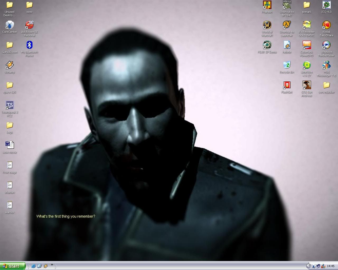Launch the Winamp desktop shortcut
The width and height of the screenshot is (338, 270).
(x=10, y=65)
